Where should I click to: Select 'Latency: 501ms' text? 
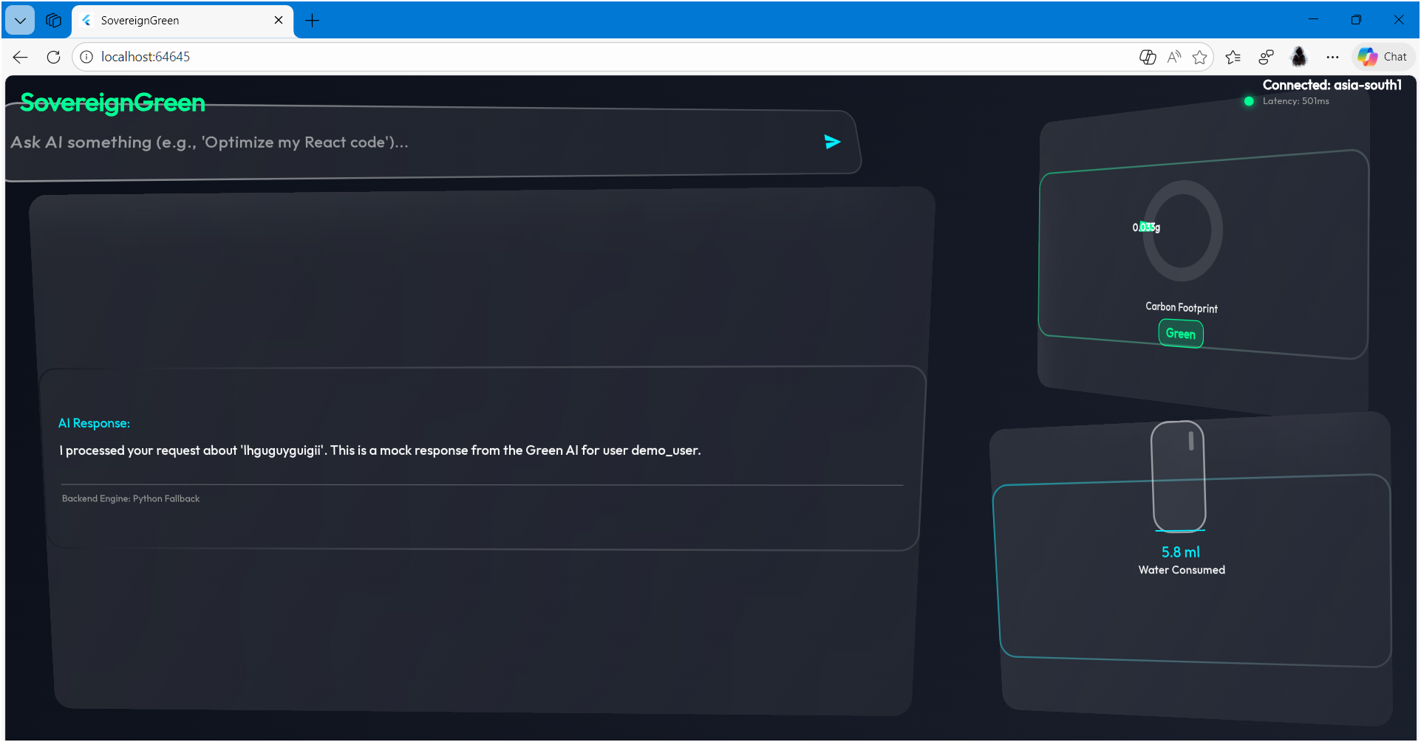(1295, 101)
